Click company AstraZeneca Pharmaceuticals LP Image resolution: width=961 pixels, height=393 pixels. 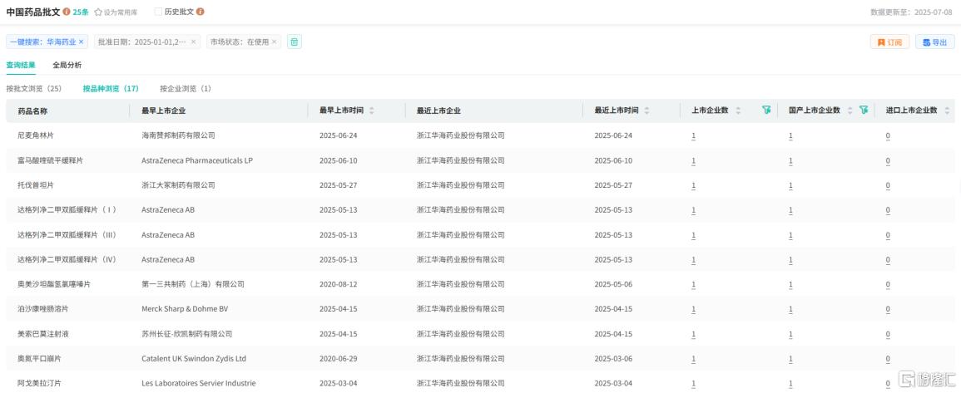coord(197,160)
